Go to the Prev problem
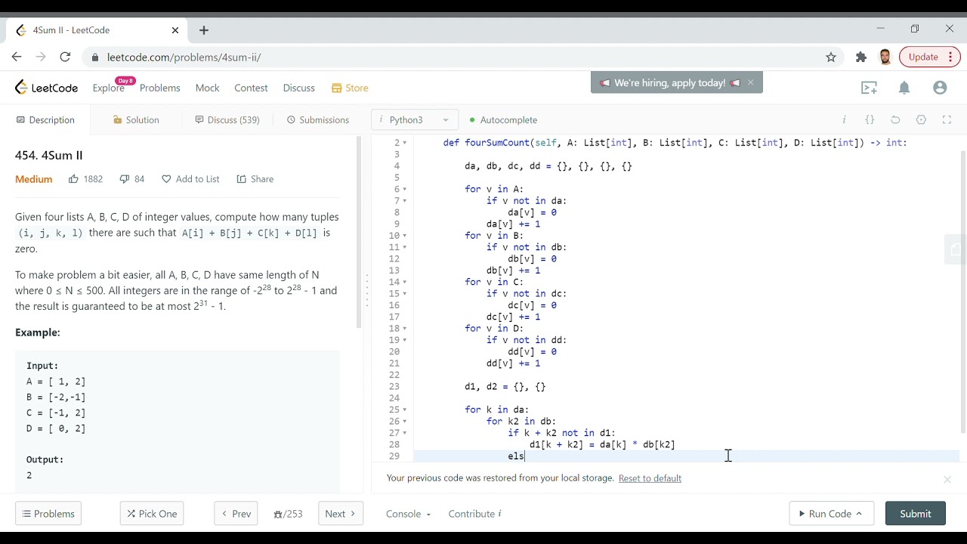The height and width of the screenshot is (544, 967). pos(236,514)
